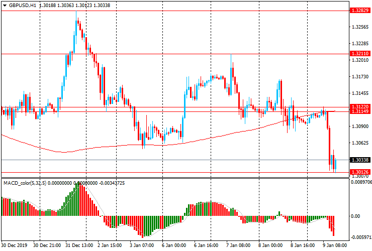Click the 8 Jan 16:00 time label
The image size is (372, 251).
303,245
